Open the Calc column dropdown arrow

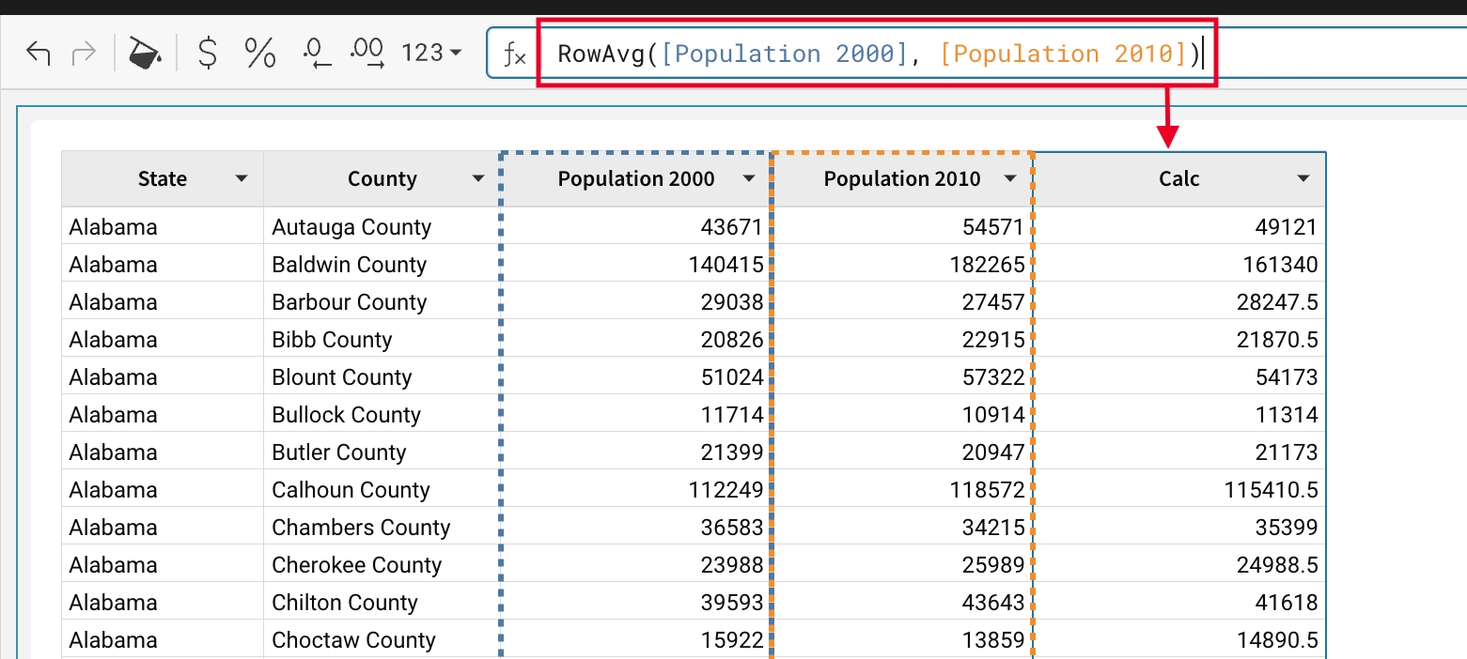1303,178
